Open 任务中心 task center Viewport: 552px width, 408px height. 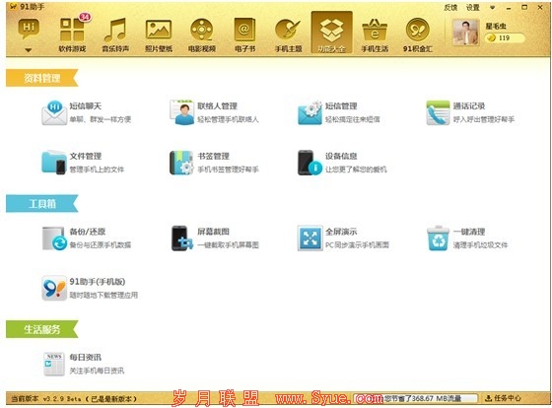click(x=503, y=398)
